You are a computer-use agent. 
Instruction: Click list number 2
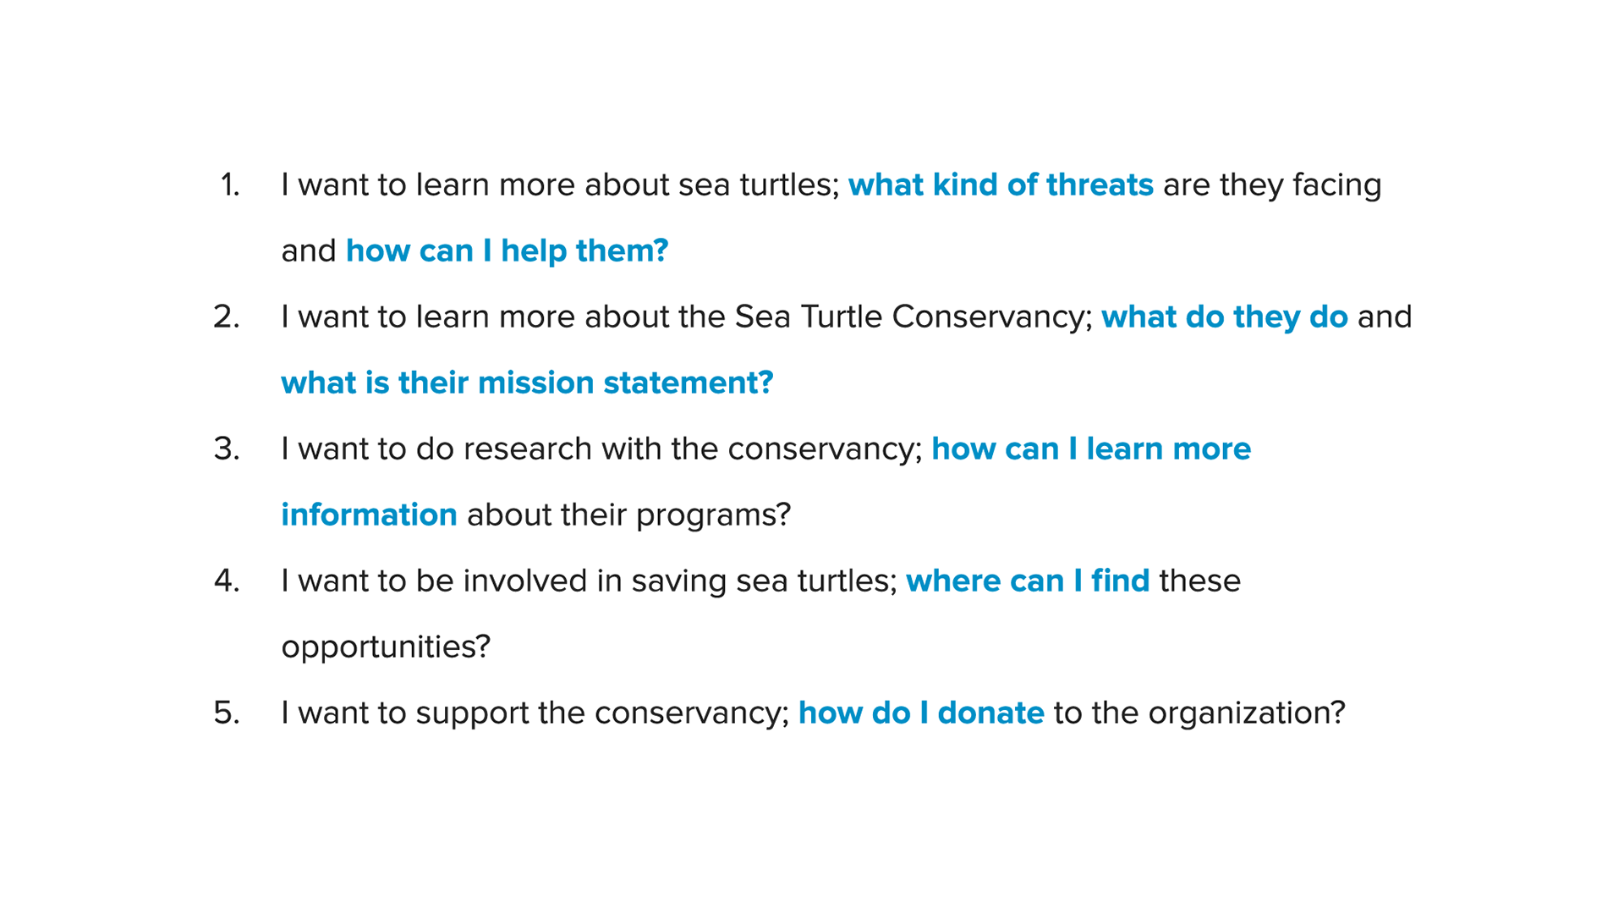[227, 317]
